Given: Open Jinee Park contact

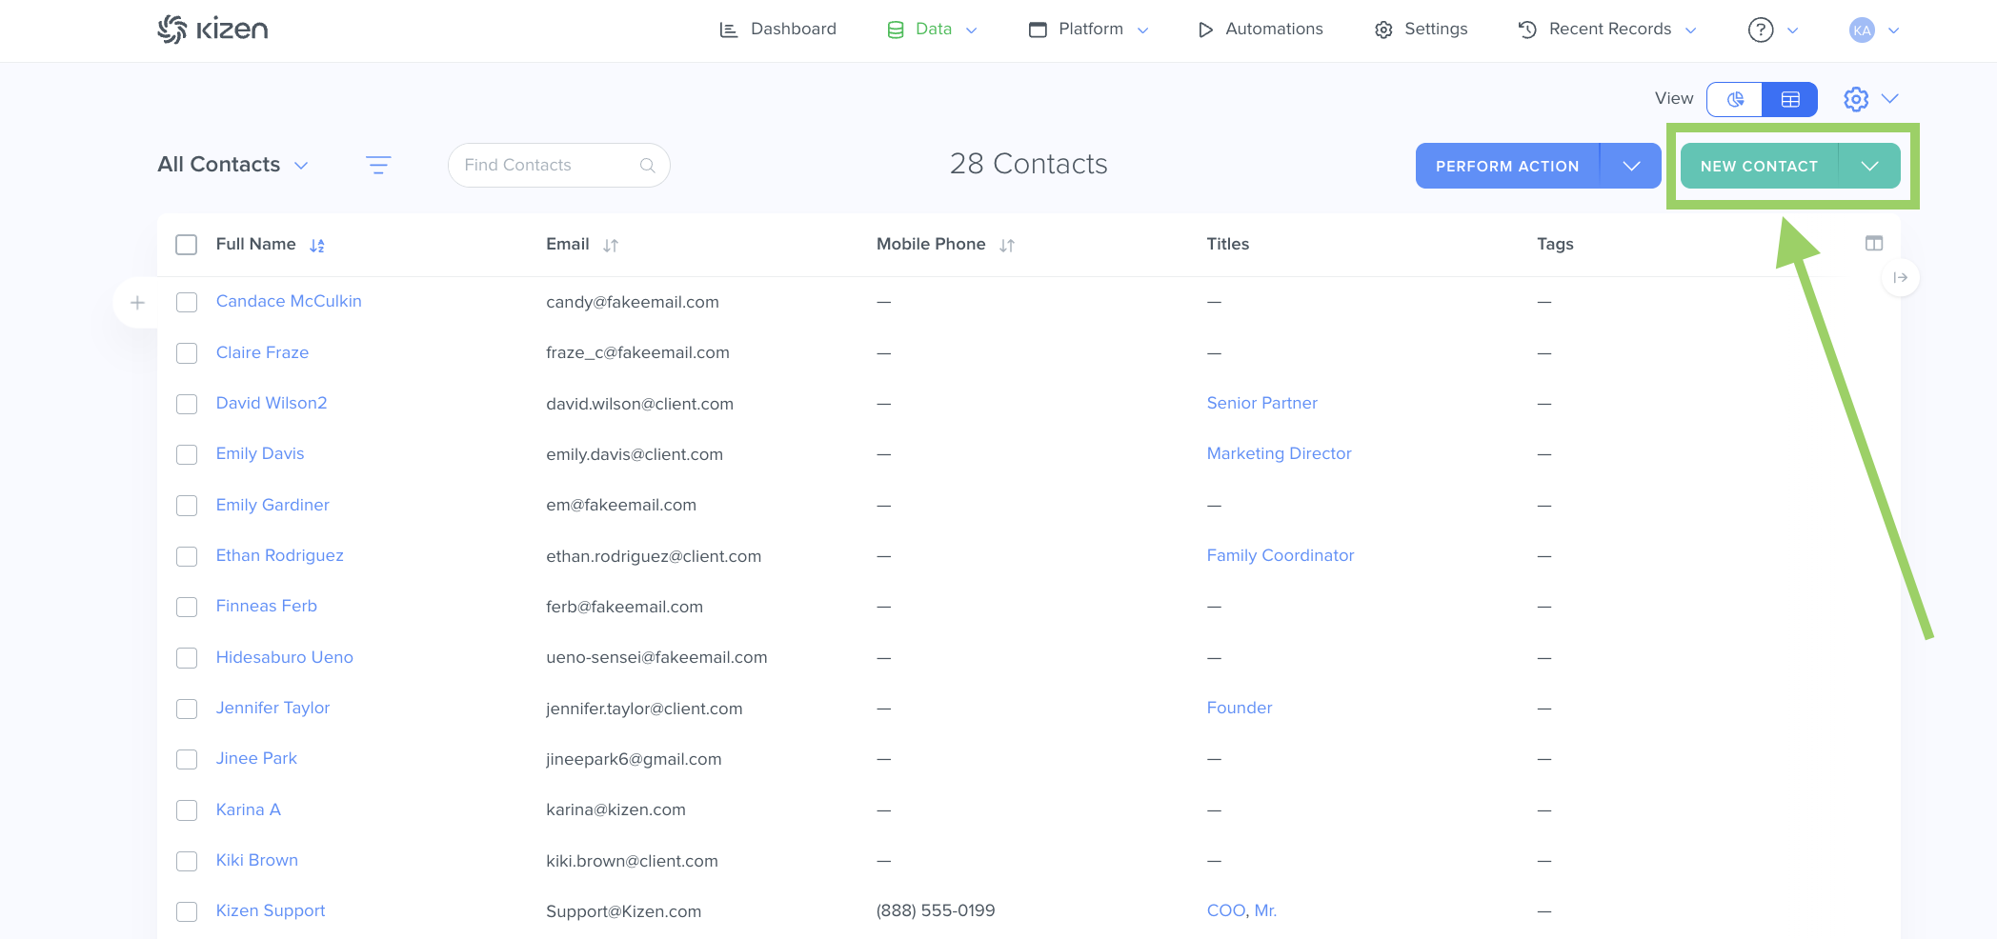Looking at the screenshot, I should point(256,758).
